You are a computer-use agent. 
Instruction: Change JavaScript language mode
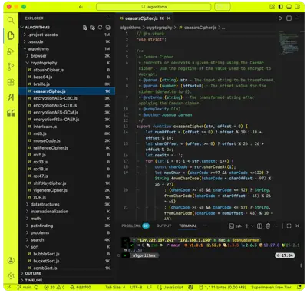(x=170, y=288)
